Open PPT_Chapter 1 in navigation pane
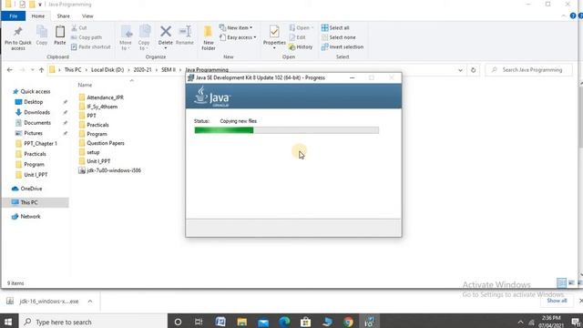Viewport: 583px width, 328px height. click(x=36, y=144)
